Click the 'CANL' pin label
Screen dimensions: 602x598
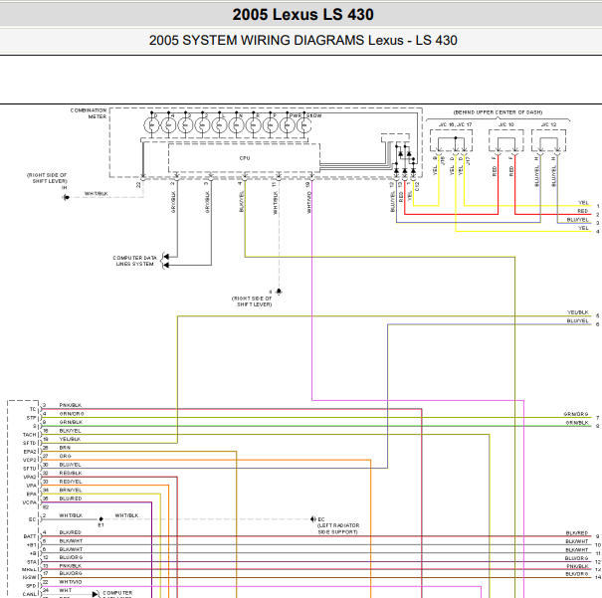pos(29,594)
